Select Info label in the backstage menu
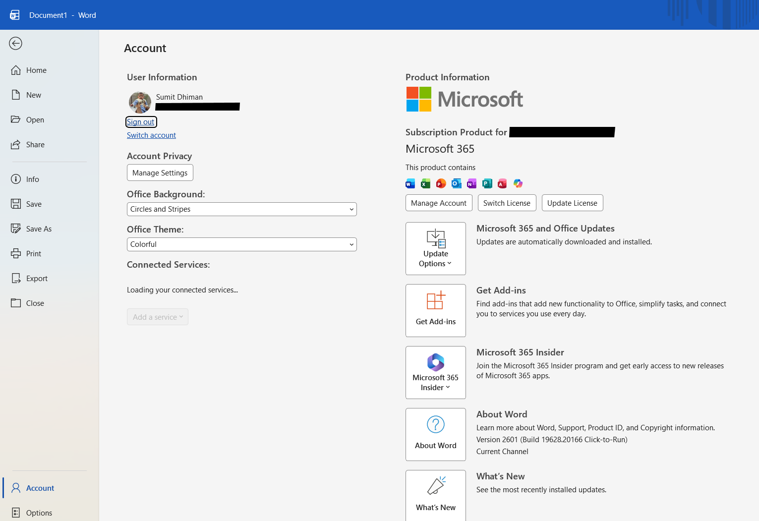Image resolution: width=759 pixels, height=521 pixels. (x=33, y=179)
